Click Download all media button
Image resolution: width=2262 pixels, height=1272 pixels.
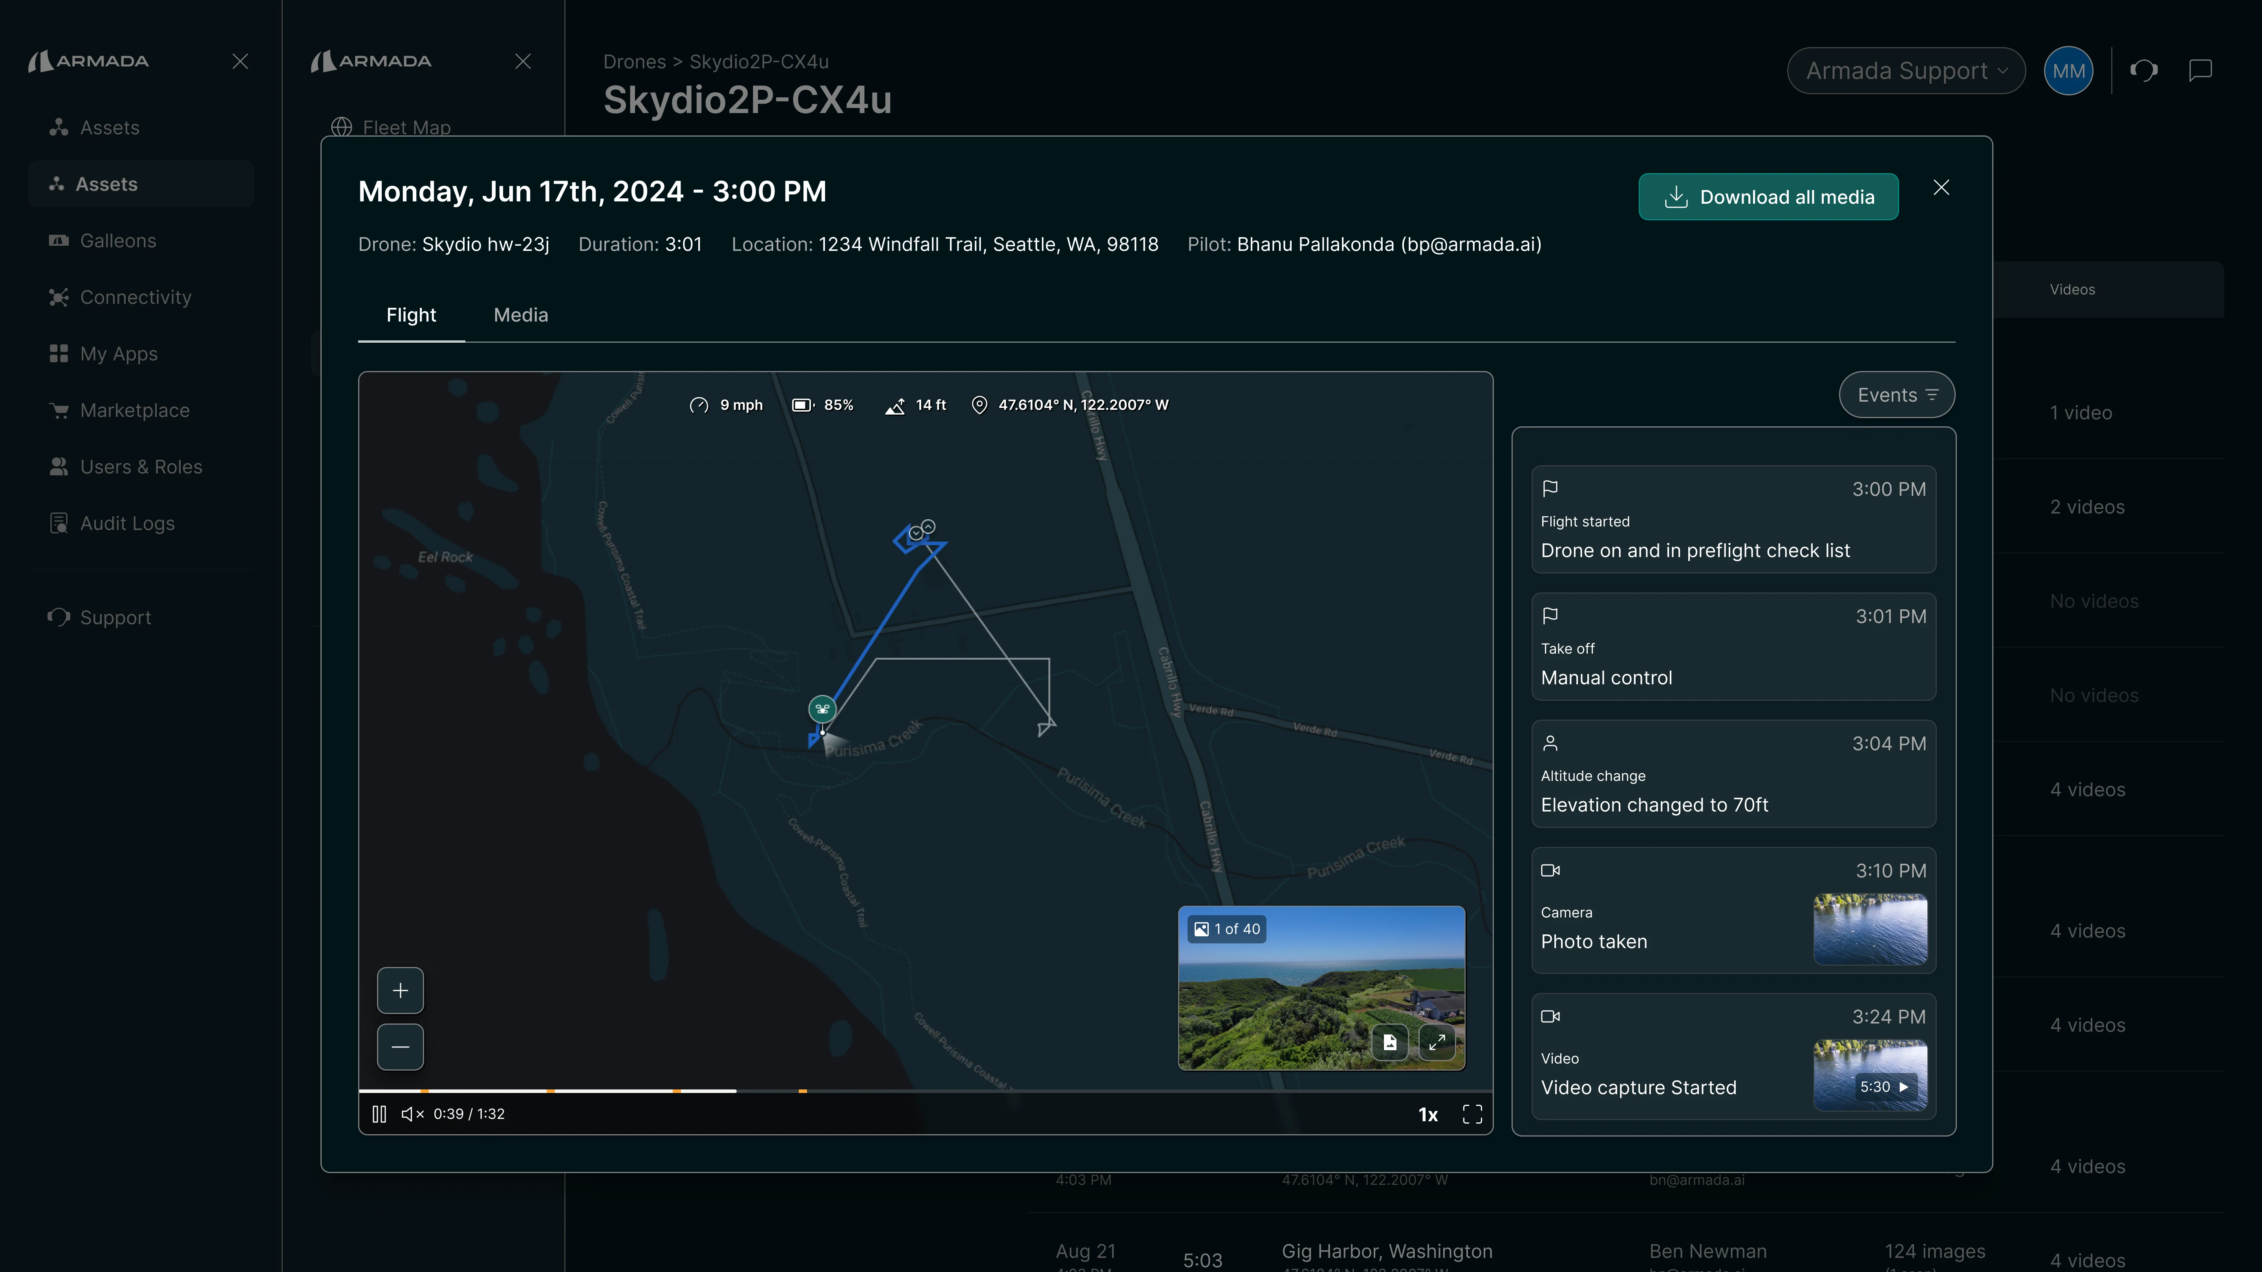pyautogui.click(x=1768, y=197)
